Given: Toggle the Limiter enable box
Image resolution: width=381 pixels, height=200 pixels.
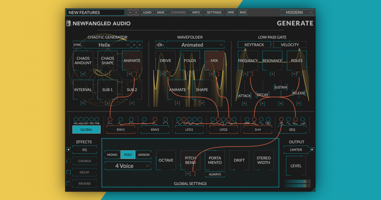Looking at the screenshot, I should [312, 150].
